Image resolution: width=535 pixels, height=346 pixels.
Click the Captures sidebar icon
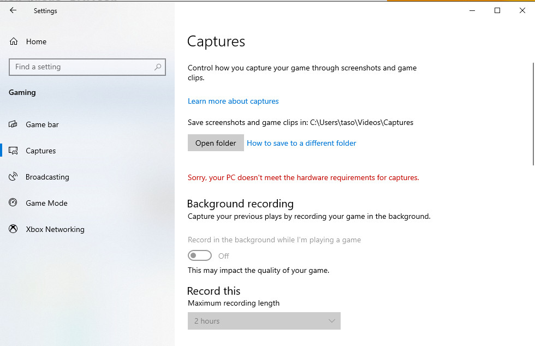coord(14,151)
